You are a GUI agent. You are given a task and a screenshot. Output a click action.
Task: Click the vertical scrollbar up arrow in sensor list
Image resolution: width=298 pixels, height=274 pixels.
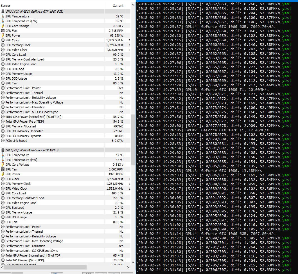tap(133, 5)
